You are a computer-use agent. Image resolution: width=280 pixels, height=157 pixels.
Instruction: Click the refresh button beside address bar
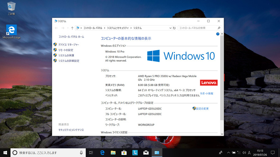tap(174, 28)
